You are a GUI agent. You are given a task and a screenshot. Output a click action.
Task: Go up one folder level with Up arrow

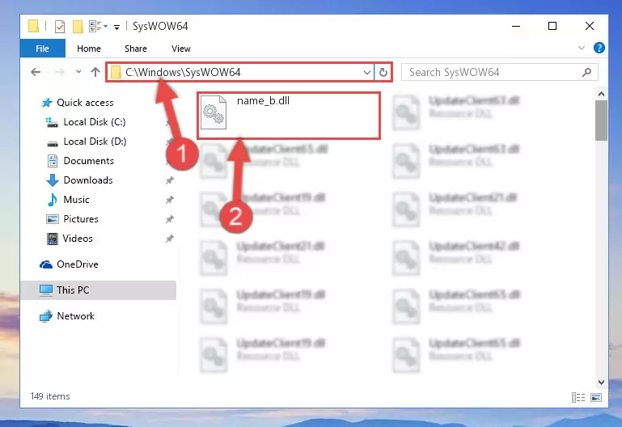pyautogui.click(x=95, y=72)
